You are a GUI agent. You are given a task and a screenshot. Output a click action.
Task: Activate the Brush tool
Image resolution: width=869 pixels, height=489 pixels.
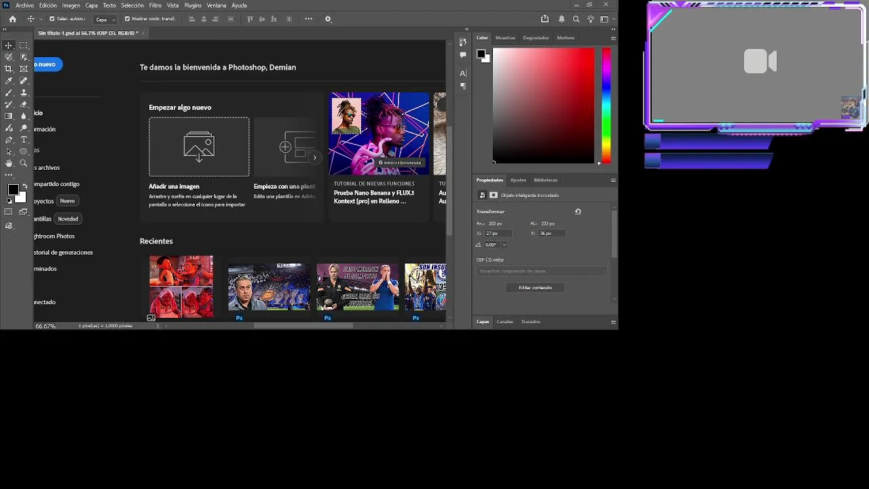(x=9, y=92)
